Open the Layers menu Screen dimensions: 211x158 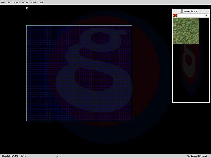tap(16, 2)
